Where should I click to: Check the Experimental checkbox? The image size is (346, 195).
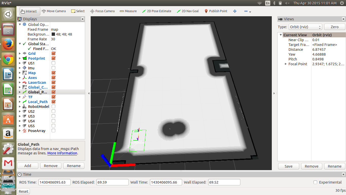click(315, 182)
